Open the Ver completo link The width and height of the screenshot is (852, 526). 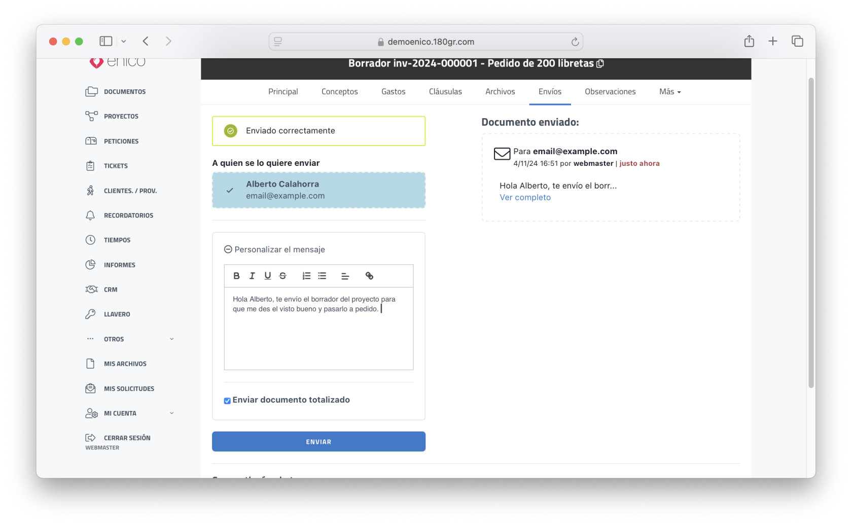point(525,198)
